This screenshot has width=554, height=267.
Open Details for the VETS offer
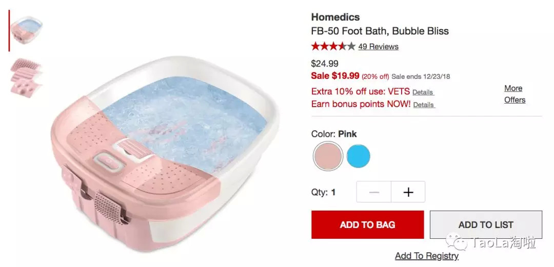(423, 92)
